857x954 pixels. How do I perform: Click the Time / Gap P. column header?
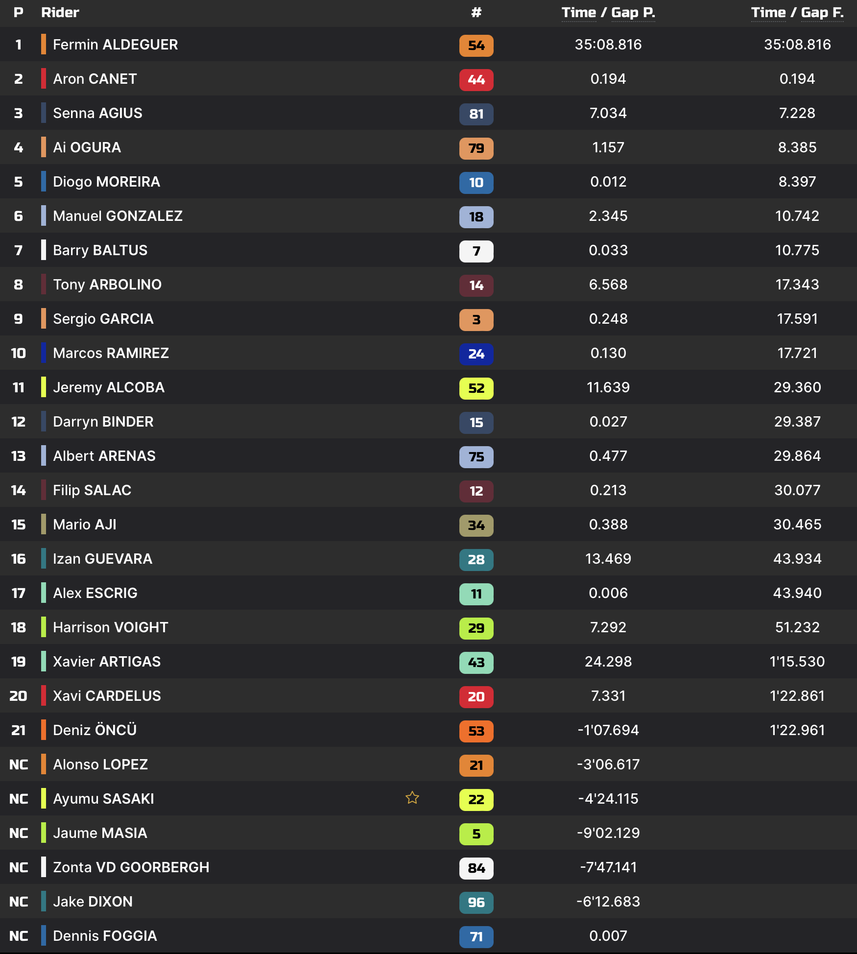coord(608,13)
